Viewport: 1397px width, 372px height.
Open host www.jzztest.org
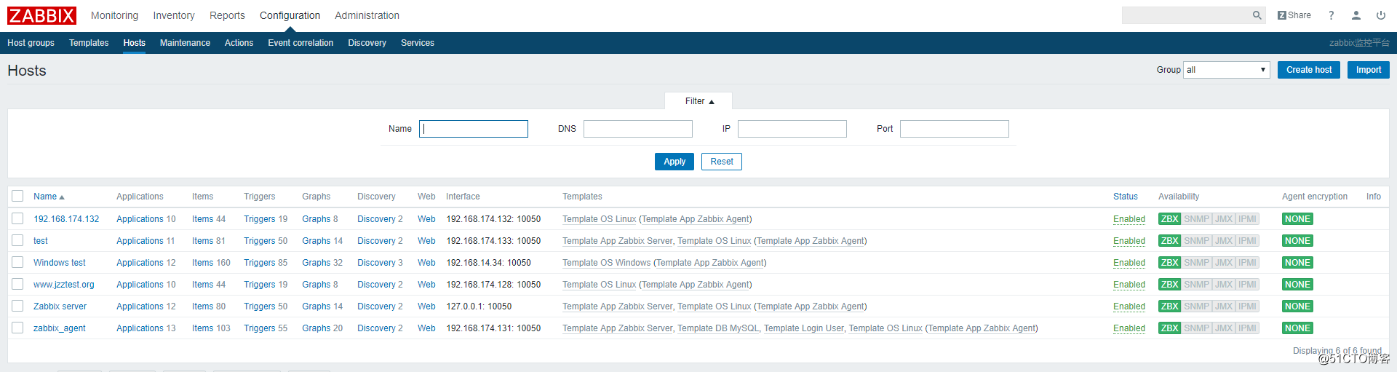pos(64,285)
